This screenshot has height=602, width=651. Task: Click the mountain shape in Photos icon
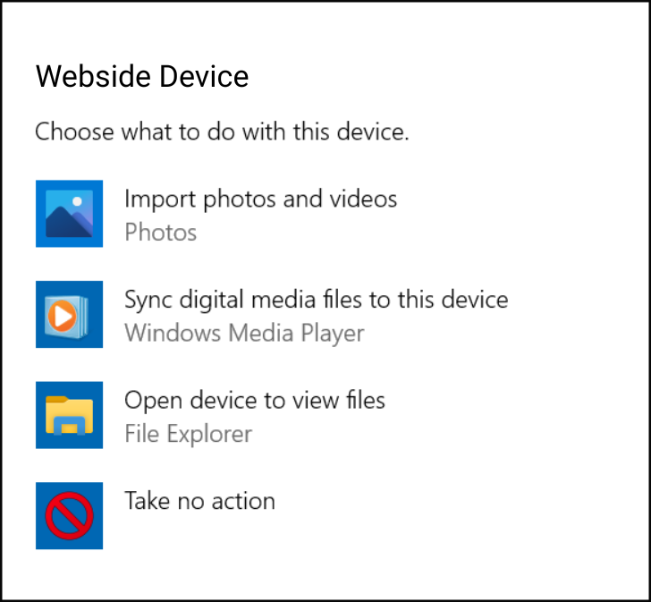coord(61,224)
